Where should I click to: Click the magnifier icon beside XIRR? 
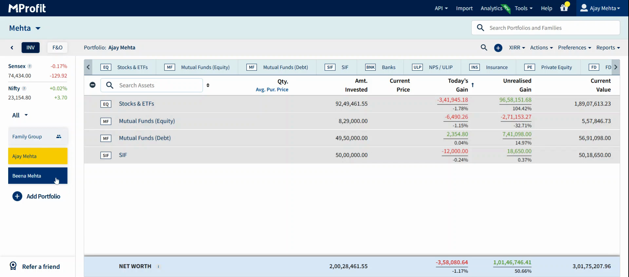(484, 47)
